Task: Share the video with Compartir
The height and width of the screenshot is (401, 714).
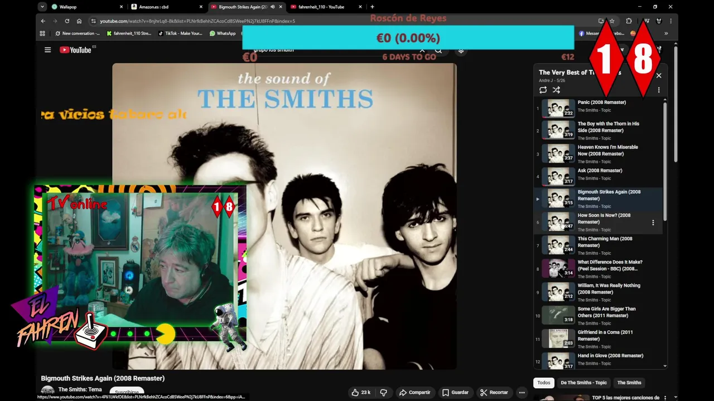Action: pyautogui.click(x=414, y=392)
